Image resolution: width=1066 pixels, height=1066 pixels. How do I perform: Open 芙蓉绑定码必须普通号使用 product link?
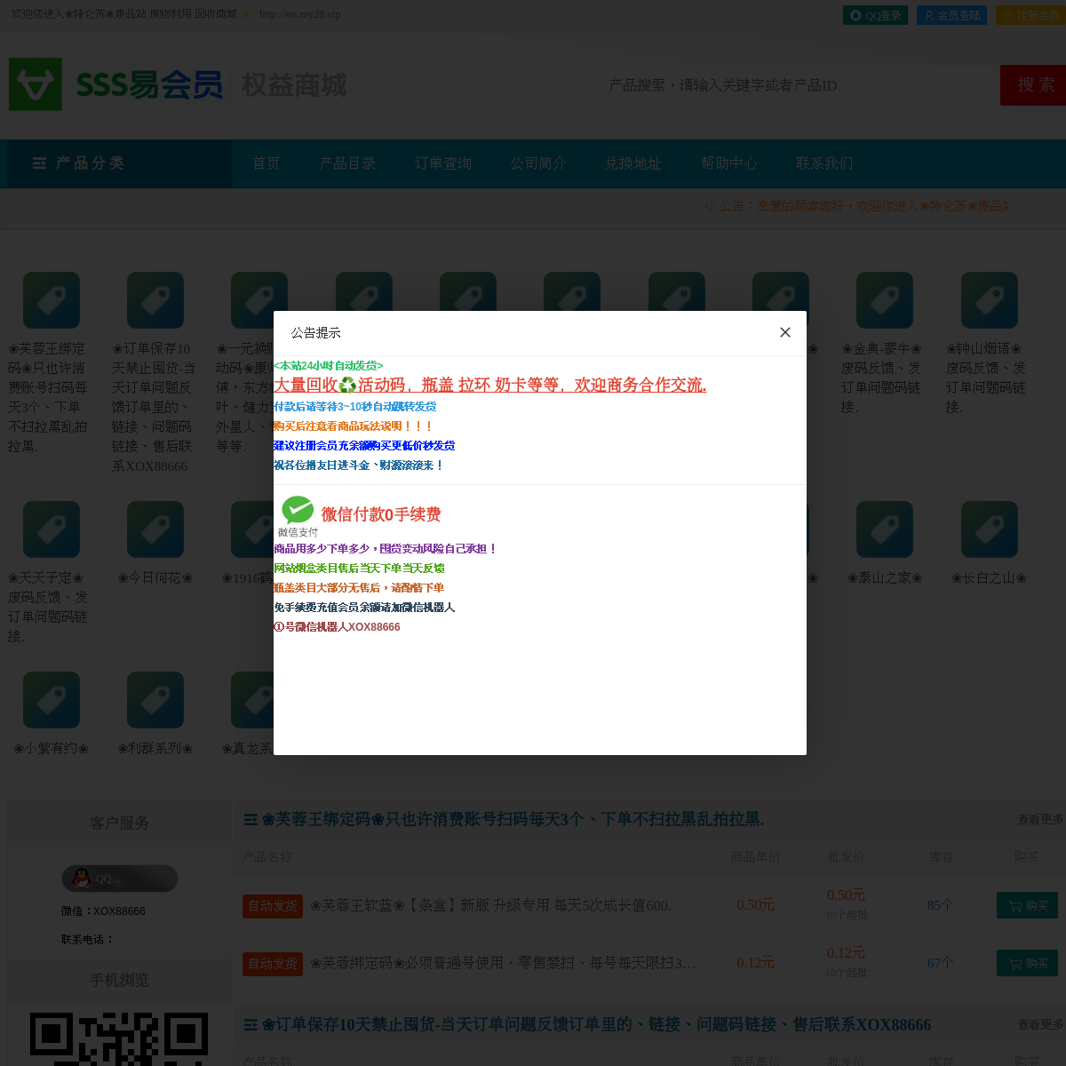[x=503, y=963]
